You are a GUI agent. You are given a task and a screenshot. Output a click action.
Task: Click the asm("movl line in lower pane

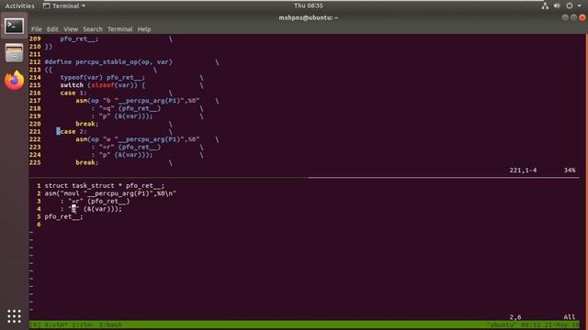[110, 193]
